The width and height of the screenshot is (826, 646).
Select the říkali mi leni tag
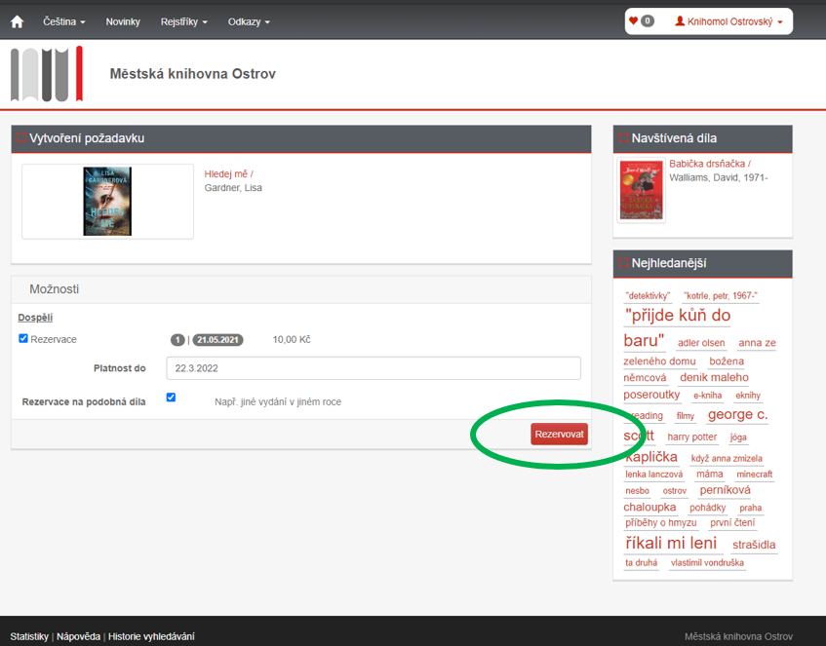pyautogui.click(x=670, y=543)
